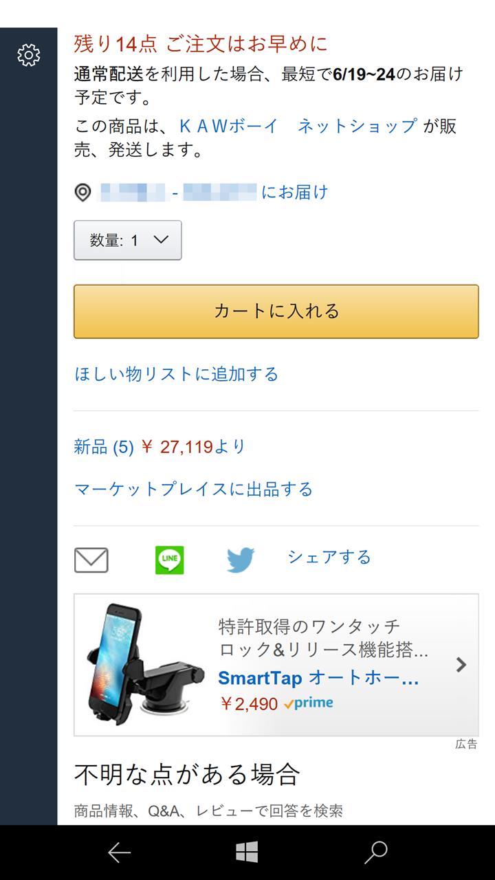This screenshot has height=880, width=495.
Task: Click the 広告 ad label
Action: point(466,744)
